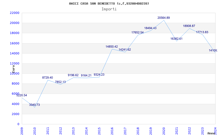Viewport: 218px width, 136px height.
Task: Select the 16382.61 data label
Action: click(x=176, y=39)
